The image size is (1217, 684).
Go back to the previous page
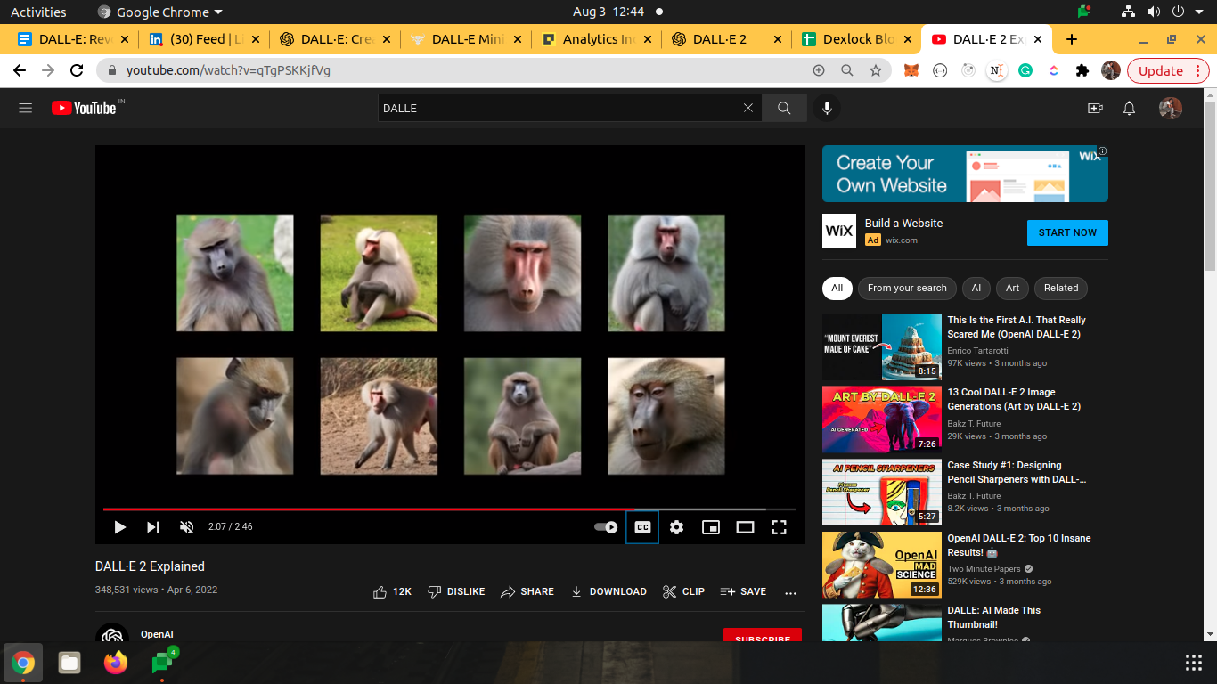20,70
